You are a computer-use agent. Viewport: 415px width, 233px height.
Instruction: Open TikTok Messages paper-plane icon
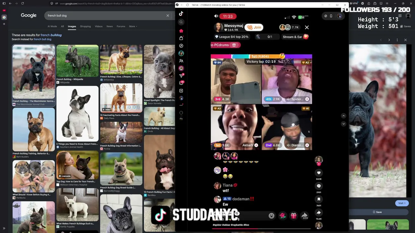click(x=181, y=76)
